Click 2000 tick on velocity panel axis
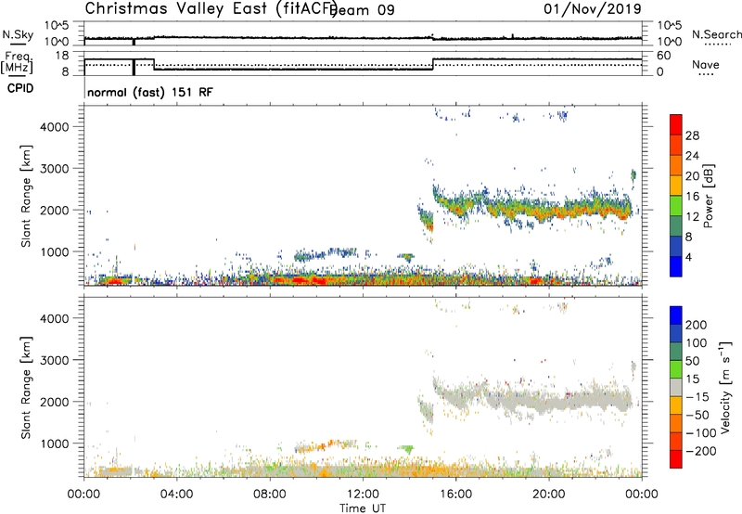 55,402
